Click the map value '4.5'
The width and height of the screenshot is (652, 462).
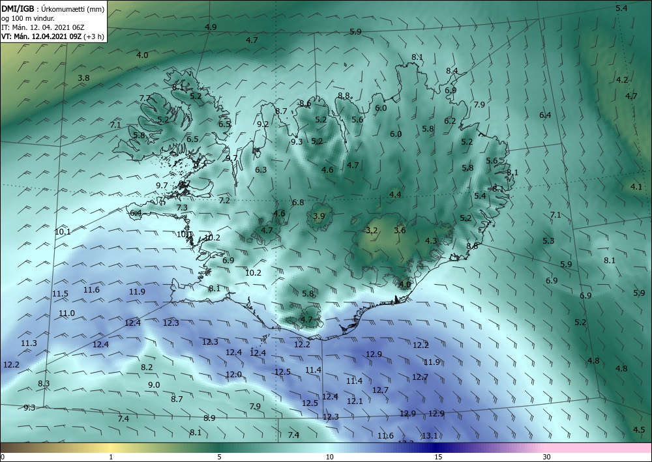click(639, 429)
